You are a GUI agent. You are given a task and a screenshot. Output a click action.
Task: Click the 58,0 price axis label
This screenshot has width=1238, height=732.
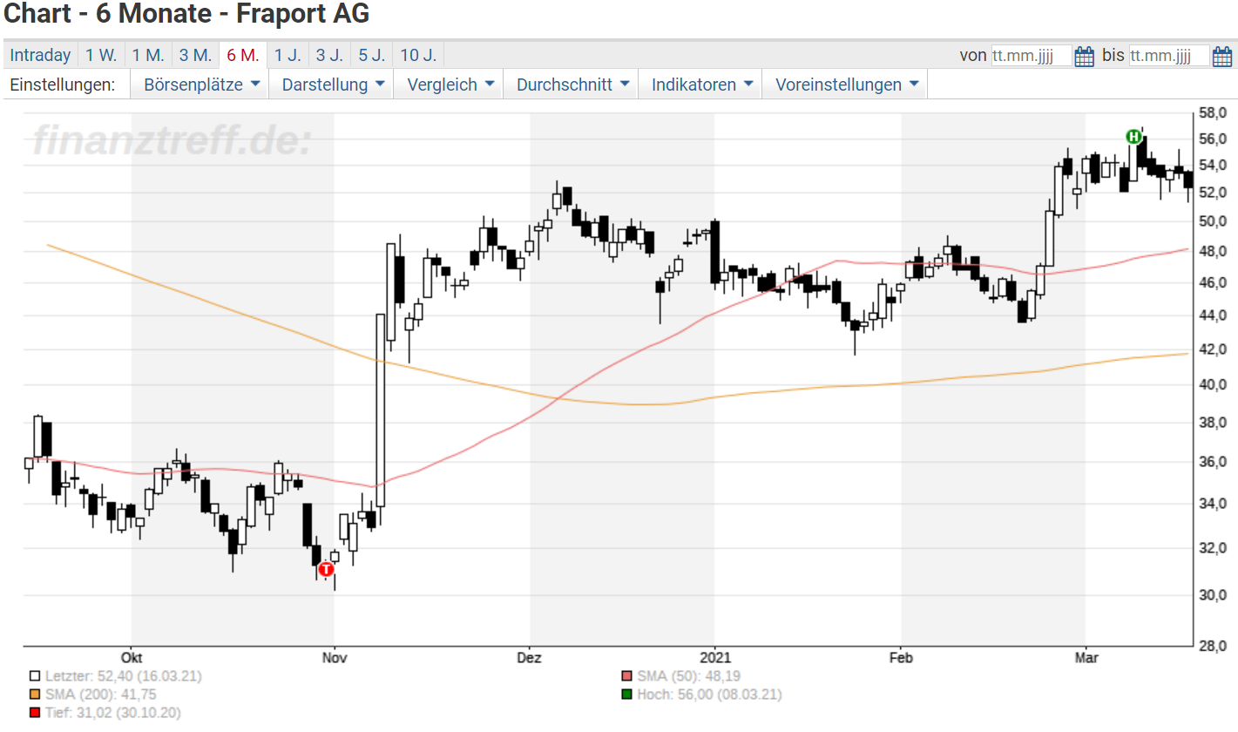(x=1213, y=113)
